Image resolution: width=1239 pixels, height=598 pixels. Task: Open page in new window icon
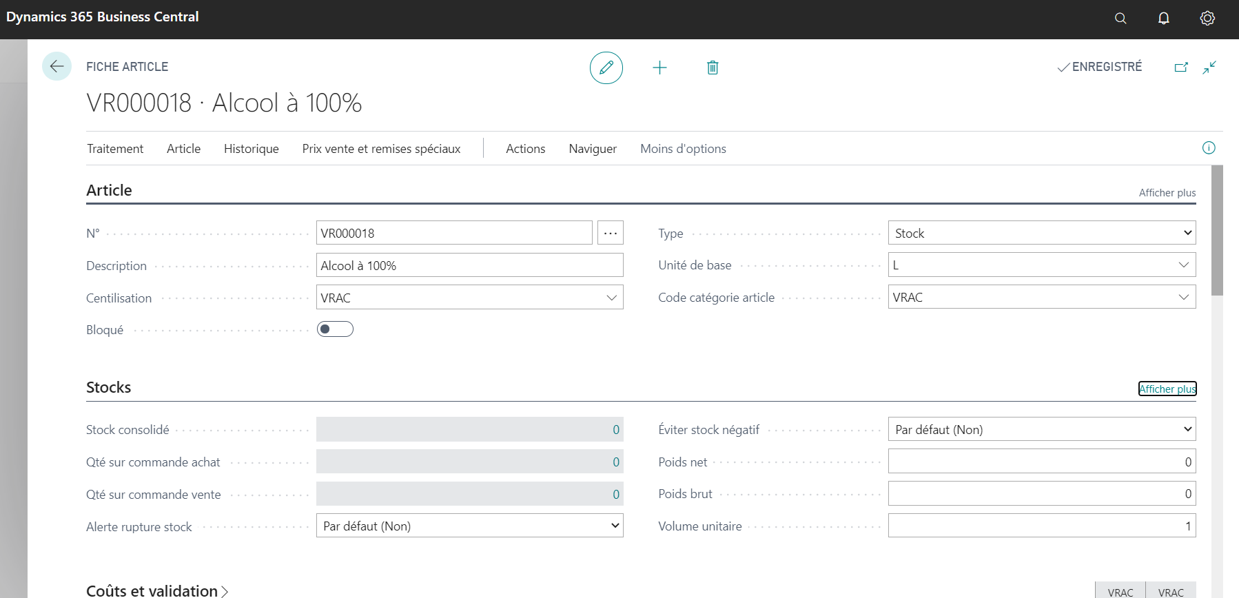pos(1181,67)
